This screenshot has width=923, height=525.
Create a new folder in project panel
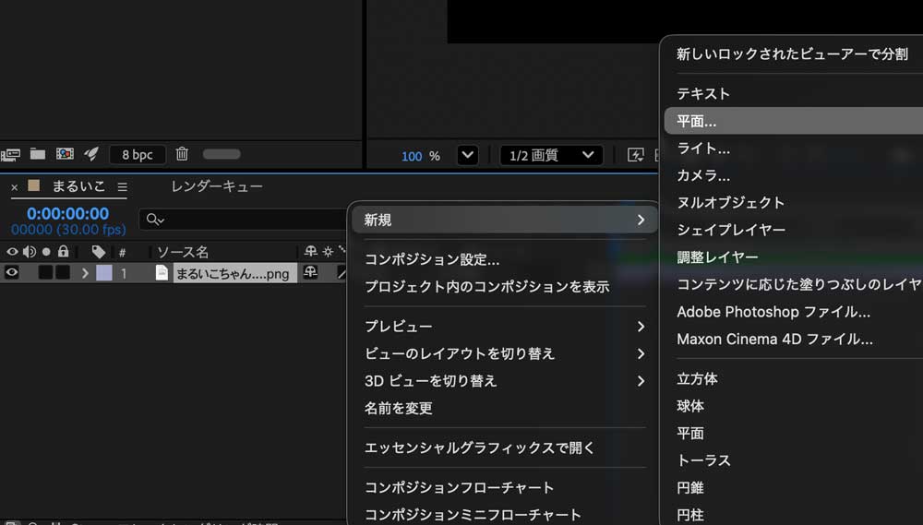coord(38,154)
